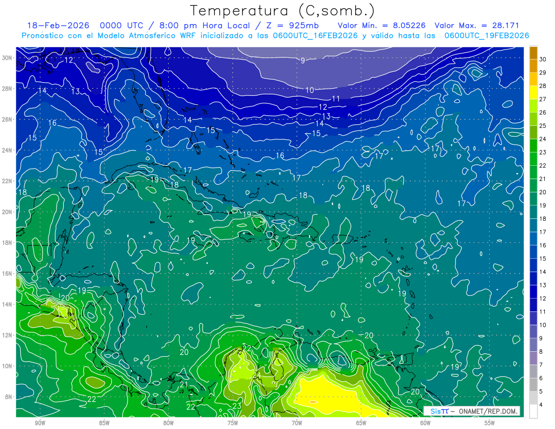Viewport: 555px width, 429px height.
Task: Click the colorbar scale label "24"
Action: tap(543, 139)
